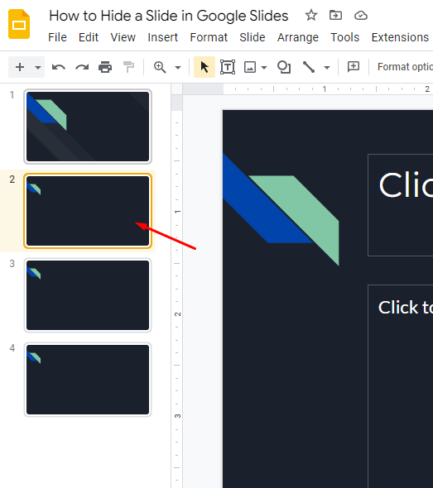Open the zoom level dropdown arrow
The image size is (433, 488).
(x=178, y=68)
